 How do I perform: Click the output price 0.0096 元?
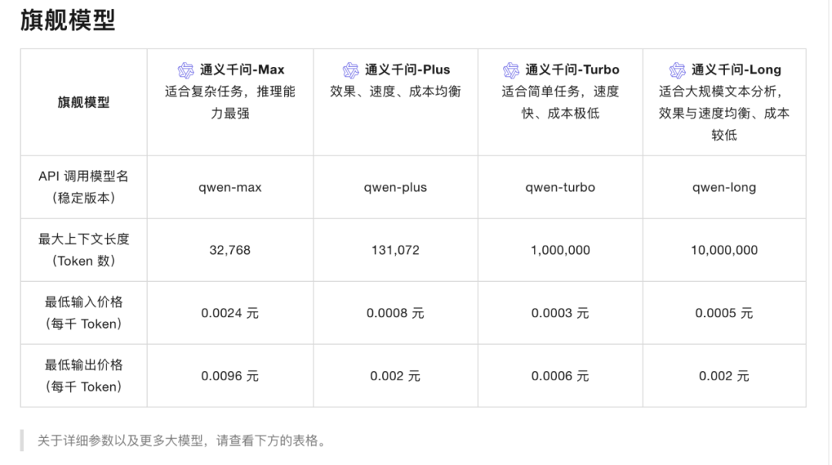(x=230, y=376)
